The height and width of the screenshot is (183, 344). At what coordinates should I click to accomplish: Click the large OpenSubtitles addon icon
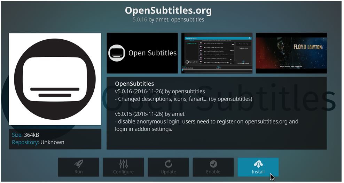55,79
